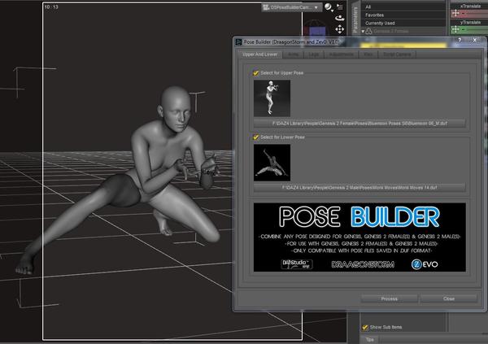
Task: Click the help question mark in Pose Builder
Action: [460, 40]
